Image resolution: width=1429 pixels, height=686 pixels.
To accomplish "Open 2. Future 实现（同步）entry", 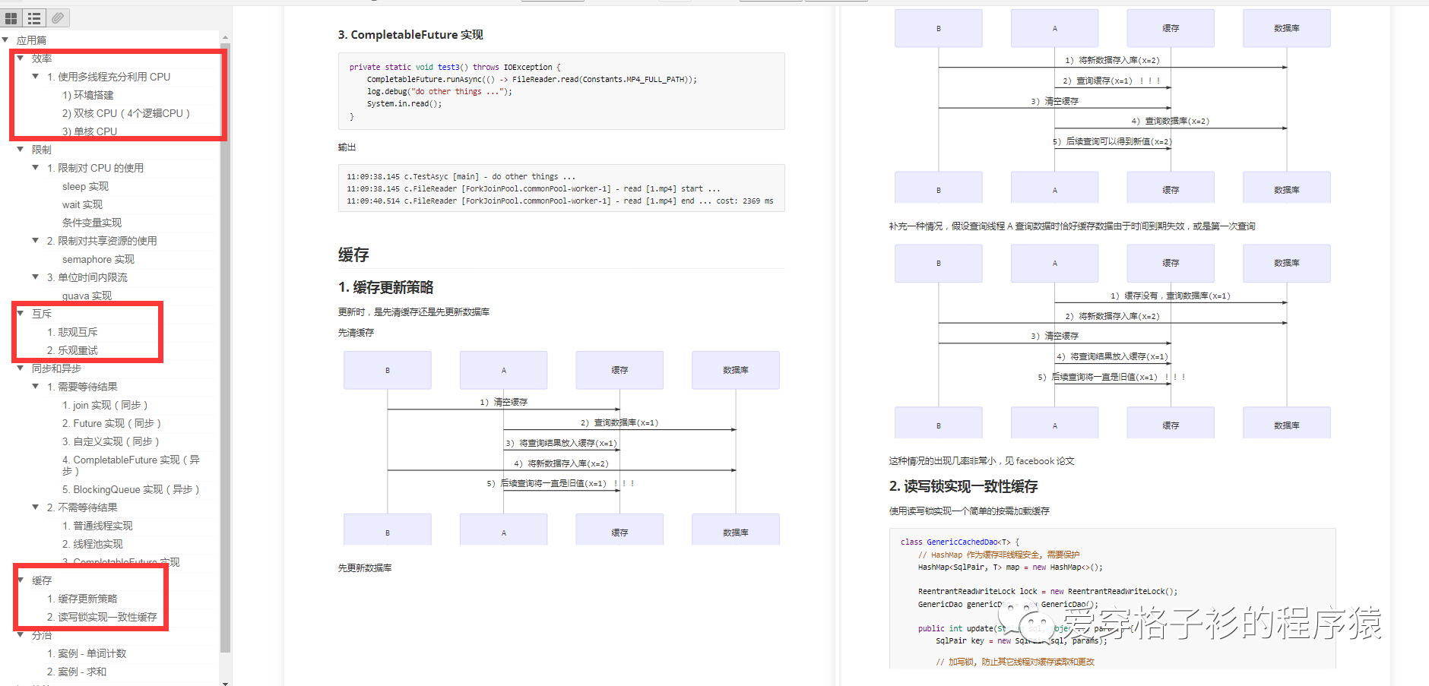I will pos(112,423).
